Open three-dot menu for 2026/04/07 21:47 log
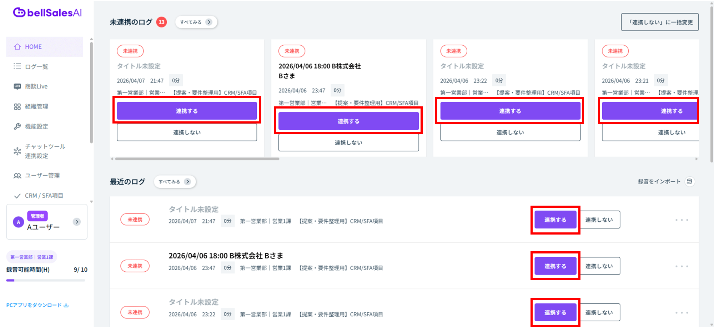Viewport: 714px width, 327px height. (682, 220)
